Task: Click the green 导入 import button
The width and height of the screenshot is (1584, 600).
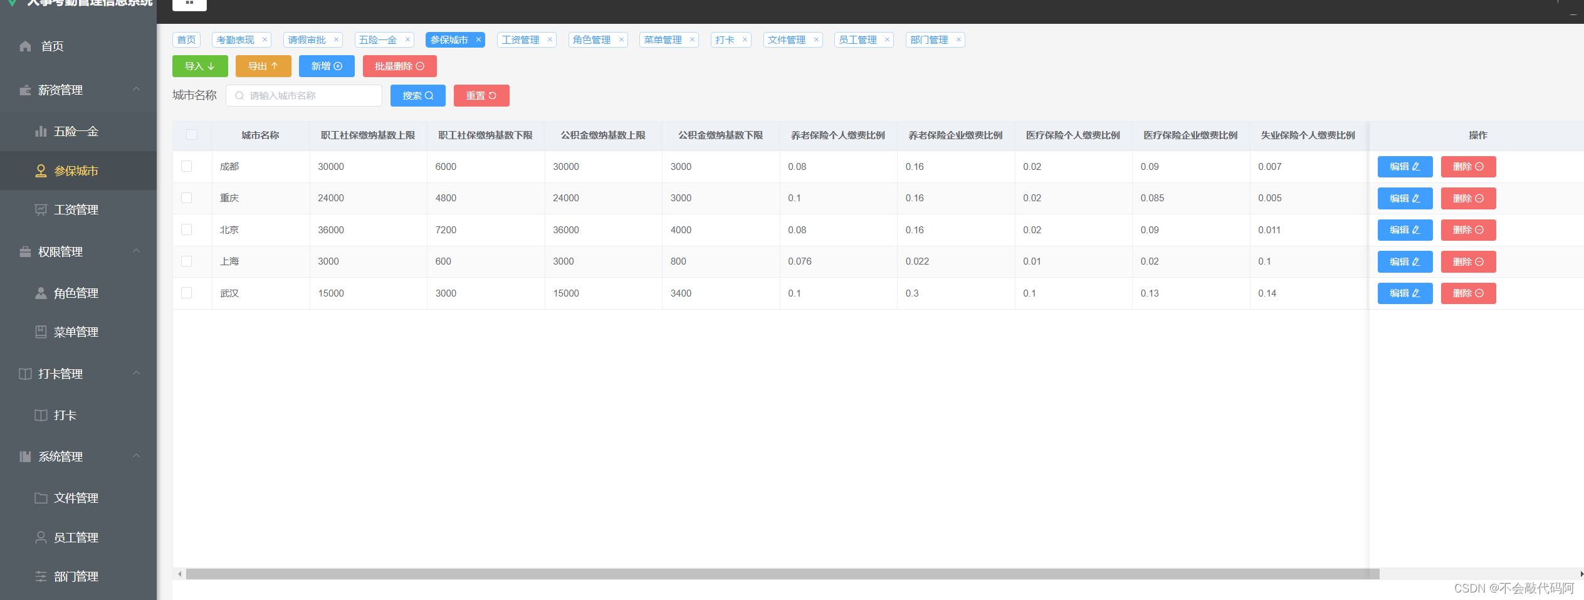Action: [200, 66]
